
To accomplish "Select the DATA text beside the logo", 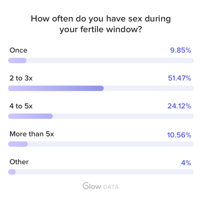I will point(111,187).
